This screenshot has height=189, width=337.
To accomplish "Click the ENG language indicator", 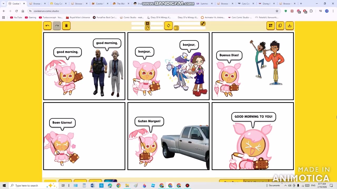I will [313, 186].
